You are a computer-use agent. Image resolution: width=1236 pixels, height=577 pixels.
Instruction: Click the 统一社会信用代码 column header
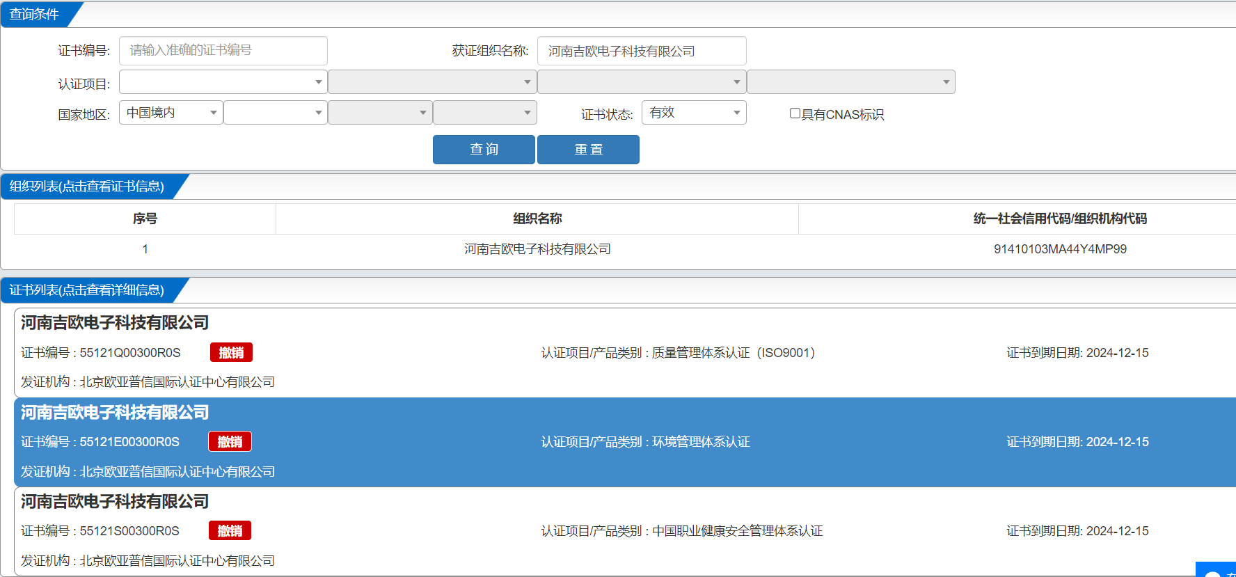click(x=1060, y=219)
